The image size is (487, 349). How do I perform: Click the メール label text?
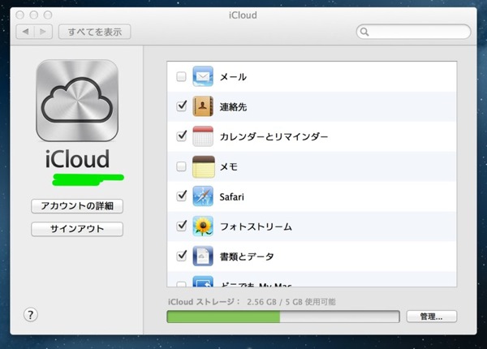click(x=233, y=76)
